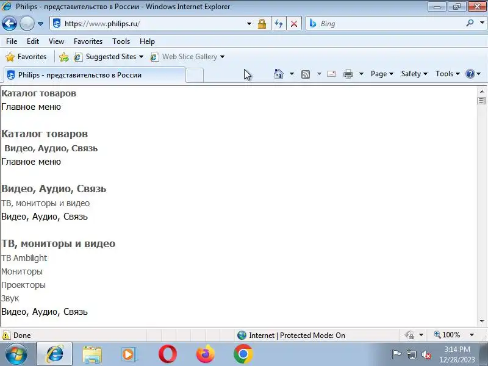
Task: Open Suggested Sites dropdown
Action: pos(109,57)
